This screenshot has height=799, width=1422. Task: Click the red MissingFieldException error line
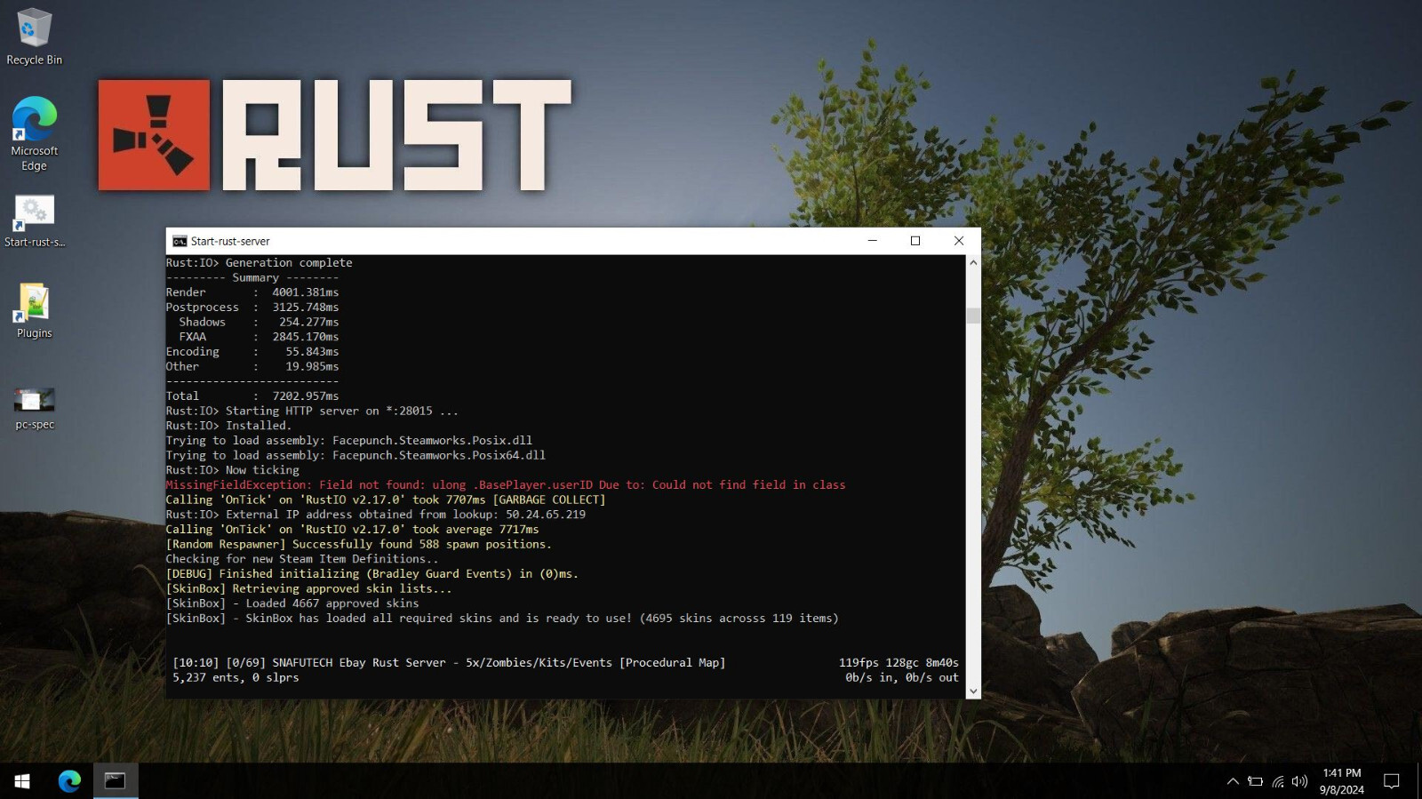click(505, 484)
